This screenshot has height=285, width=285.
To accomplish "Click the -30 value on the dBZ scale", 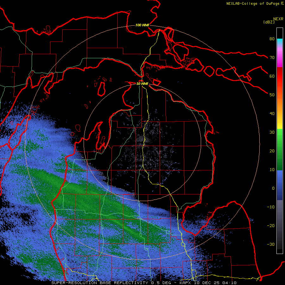I will click(271, 244).
